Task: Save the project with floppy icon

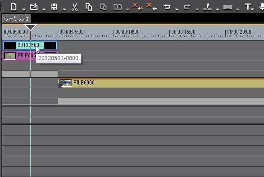Action: 54,7
